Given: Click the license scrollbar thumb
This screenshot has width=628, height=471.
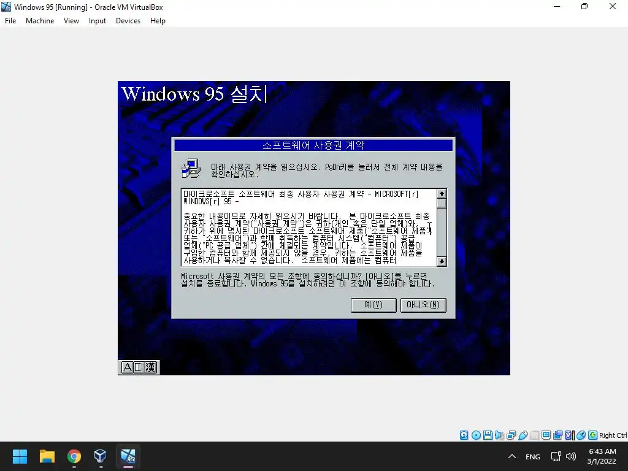Looking at the screenshot, I should (442, 204).
